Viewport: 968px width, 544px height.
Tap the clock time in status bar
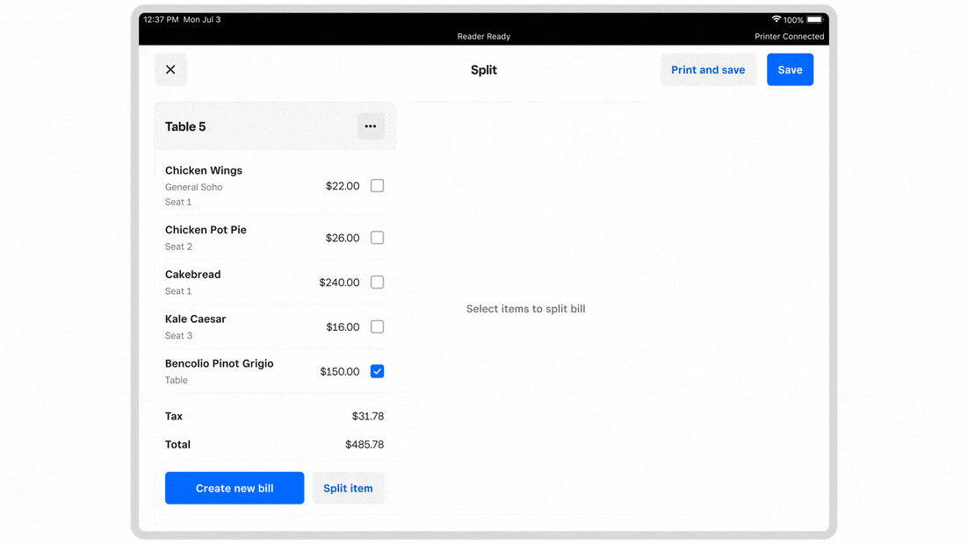point(161,19)
